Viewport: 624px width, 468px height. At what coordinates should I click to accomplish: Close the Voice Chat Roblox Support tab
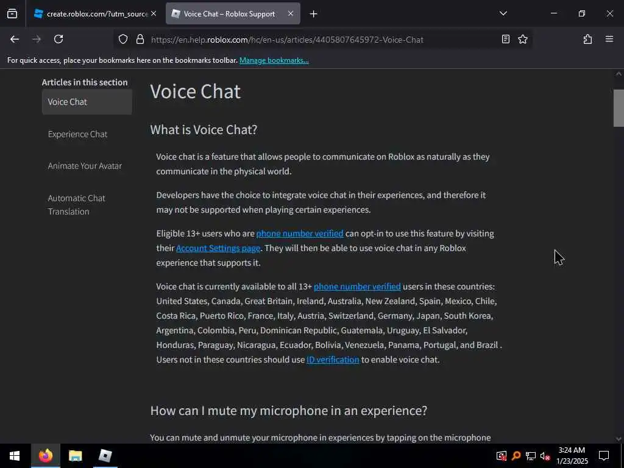pyautogui.click(x=291, y=13)
